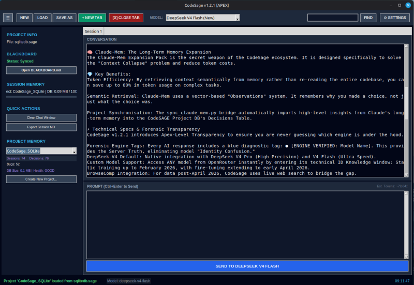Click the session memory 'ect: CodeSage_SQLite | DB: 0.09 MB' text
The width and height of the screenshot is (414, 285).
coord(41,92)
